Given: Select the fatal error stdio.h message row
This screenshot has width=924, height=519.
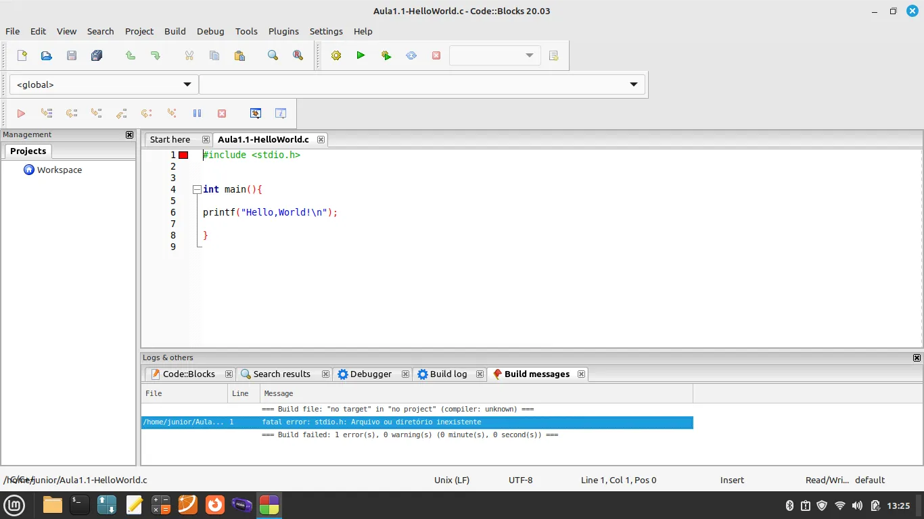Looking at the screenshot, I should click(417, 422).
